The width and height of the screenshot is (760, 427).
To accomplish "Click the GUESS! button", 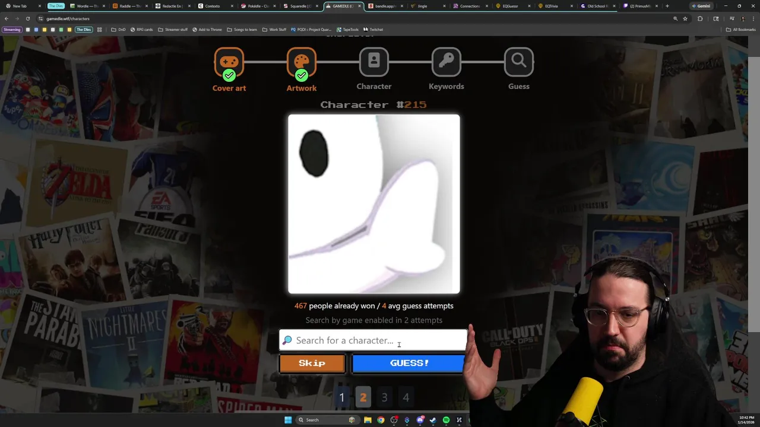I will pyautogui.click(x=409, y=363).
